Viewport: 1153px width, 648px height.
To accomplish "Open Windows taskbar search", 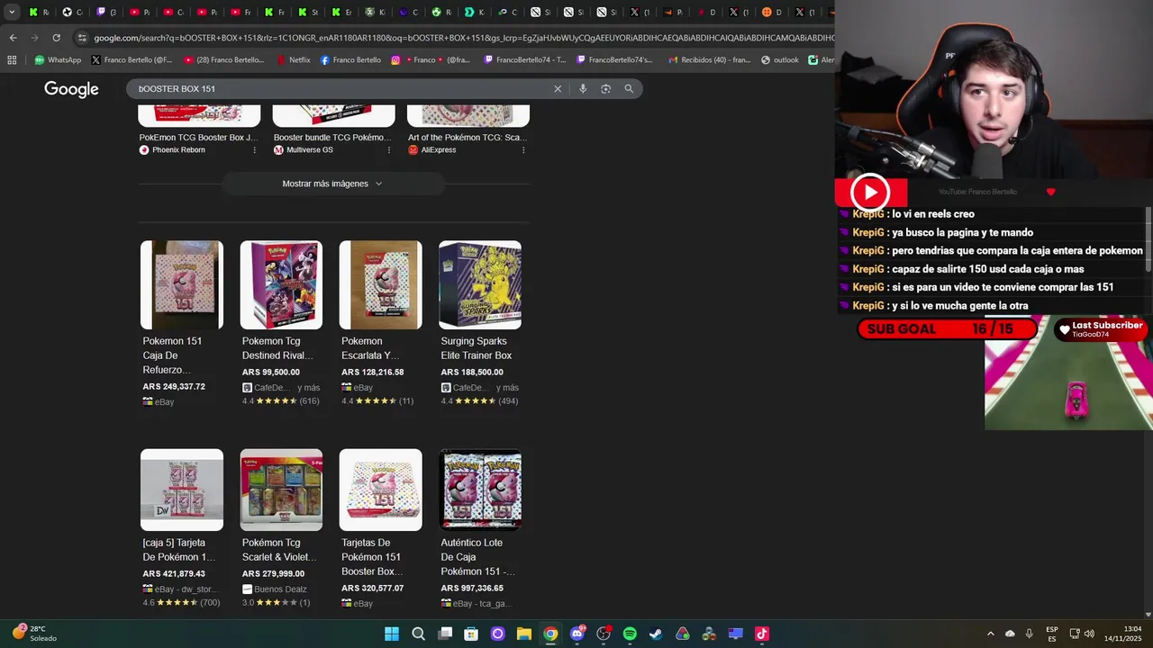I will (418, 634).
